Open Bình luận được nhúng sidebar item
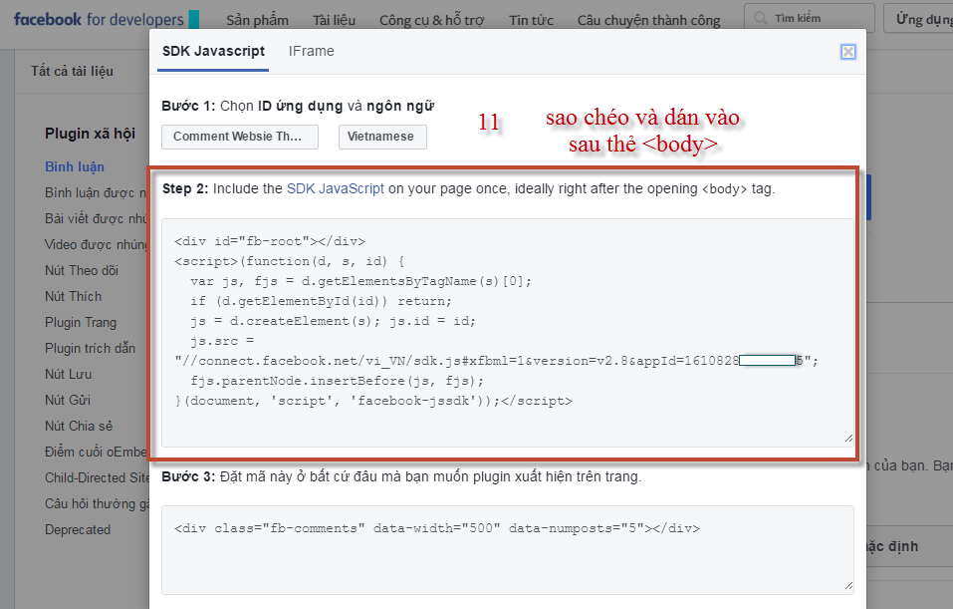953x609 pixels. [96, 192]
